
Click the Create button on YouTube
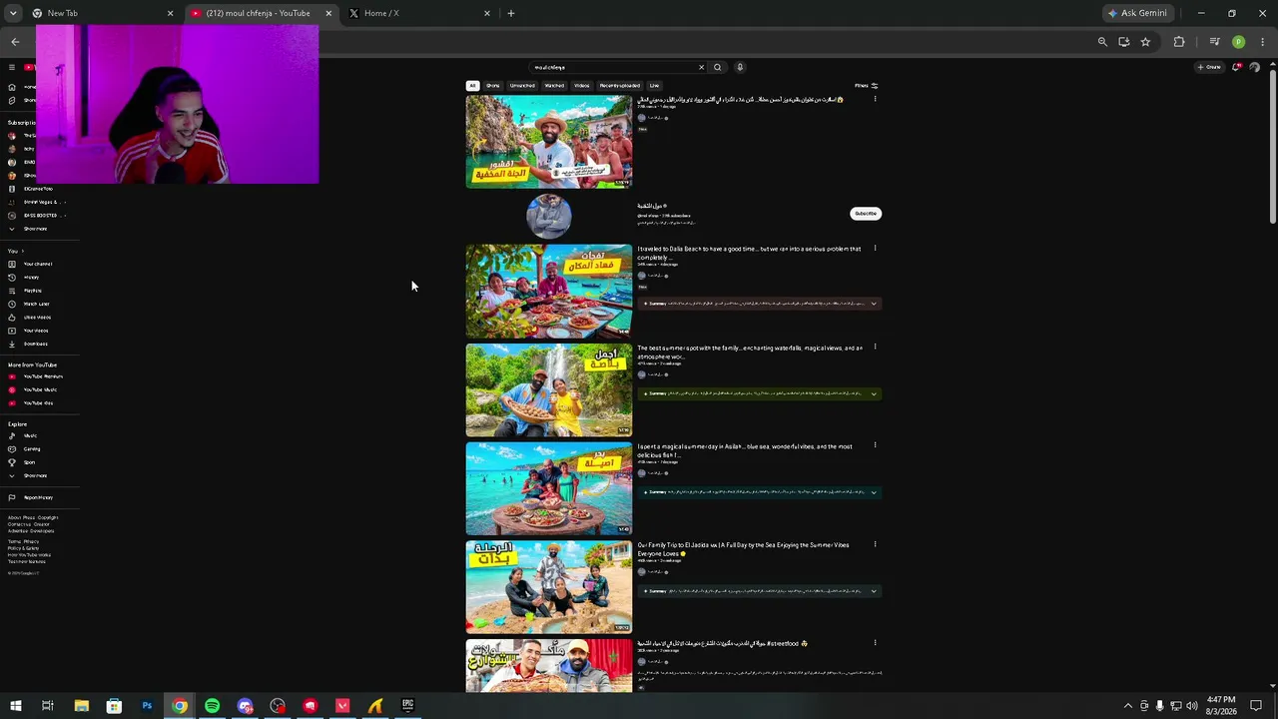click(1209, 67)
